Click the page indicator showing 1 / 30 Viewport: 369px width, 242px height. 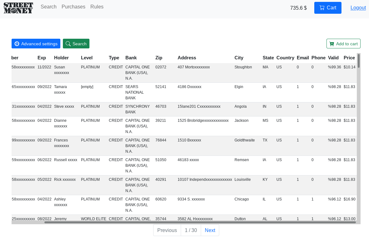coord(191,230)
